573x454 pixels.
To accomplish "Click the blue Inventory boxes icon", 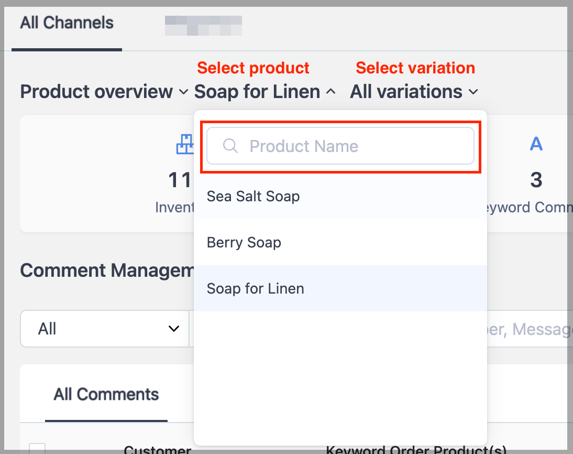I will click(184, 144).
